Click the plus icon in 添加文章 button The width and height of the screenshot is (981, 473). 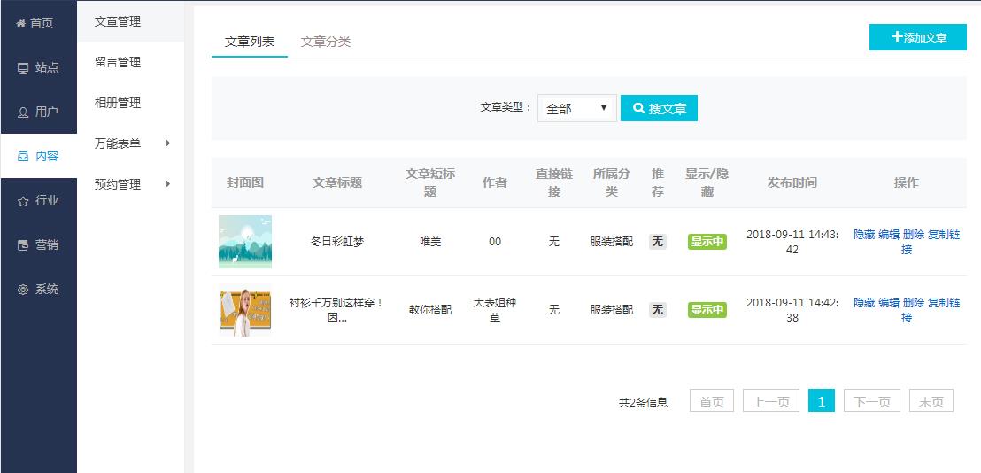897,37
